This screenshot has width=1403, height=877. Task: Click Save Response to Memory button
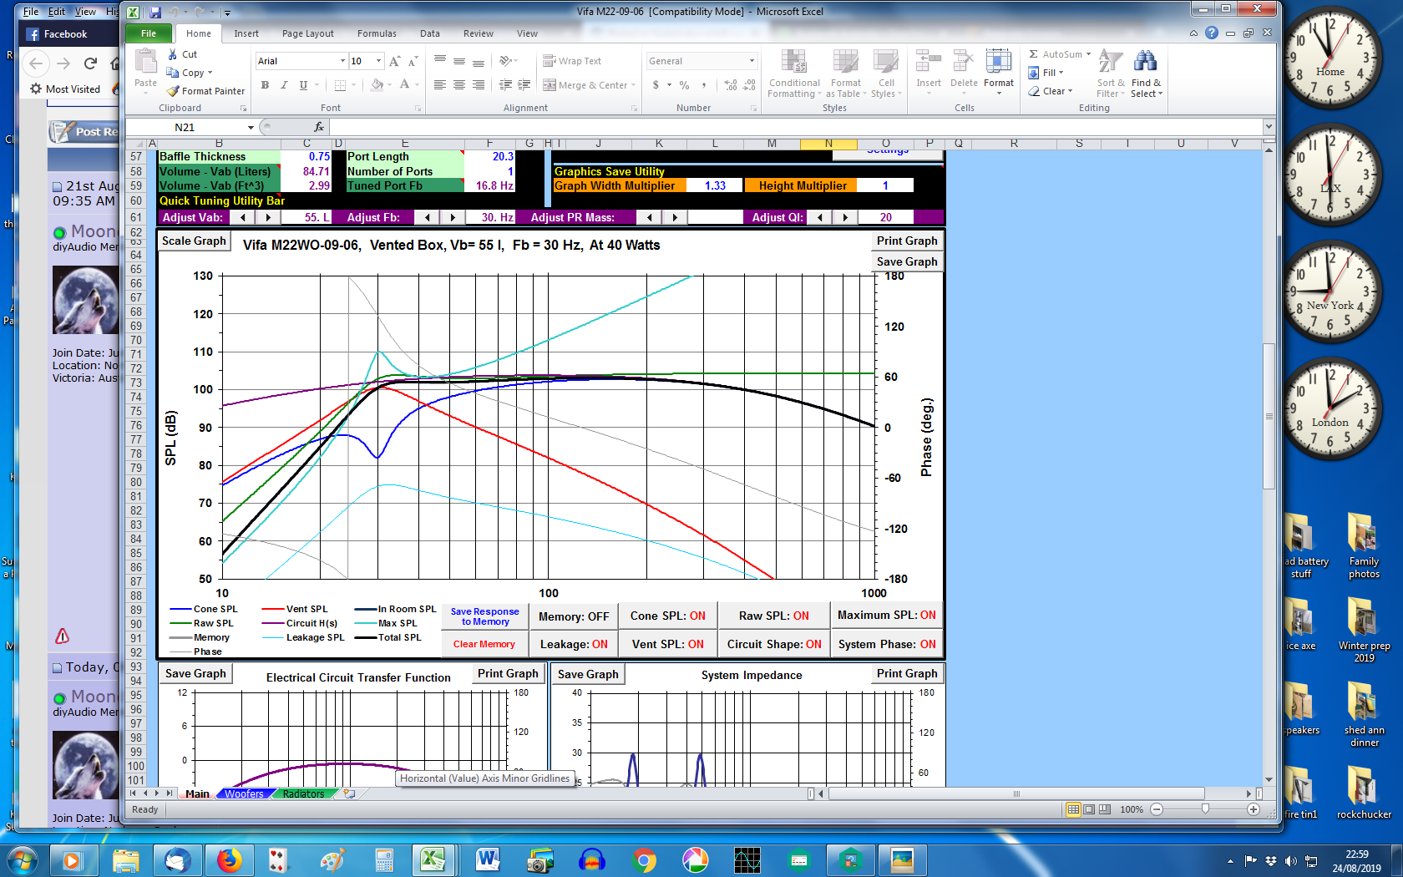click(x=484, y=616)
